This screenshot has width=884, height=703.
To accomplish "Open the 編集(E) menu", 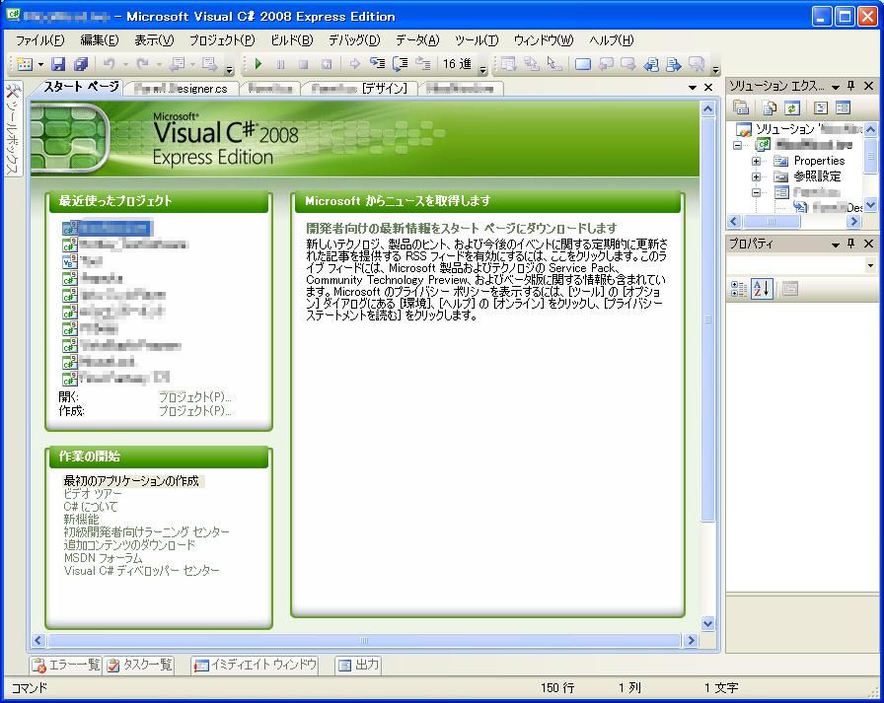I will (100, 40).
